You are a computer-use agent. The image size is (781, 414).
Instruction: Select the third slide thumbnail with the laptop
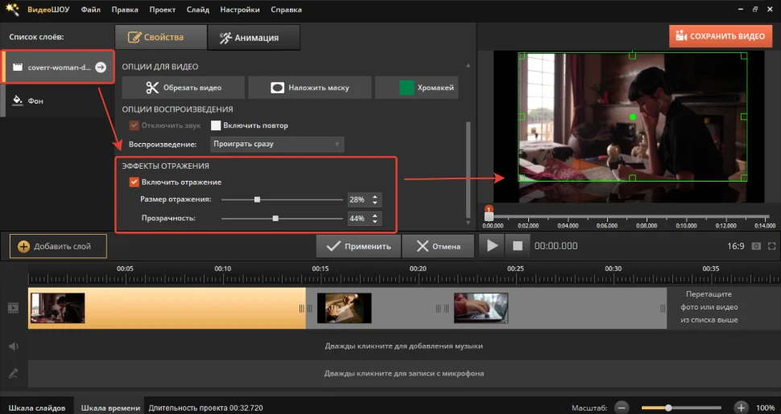click(x=481, y=308)
